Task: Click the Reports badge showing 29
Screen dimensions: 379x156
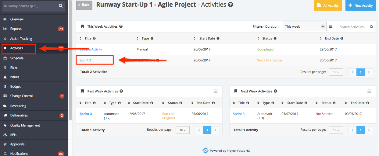Action: (61, 29)
